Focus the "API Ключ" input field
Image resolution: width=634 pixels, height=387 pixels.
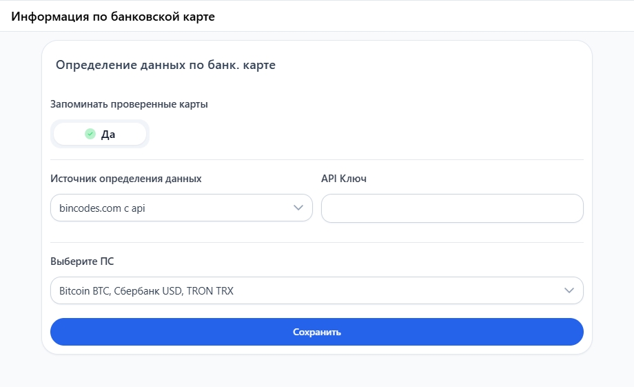(452, 208)
